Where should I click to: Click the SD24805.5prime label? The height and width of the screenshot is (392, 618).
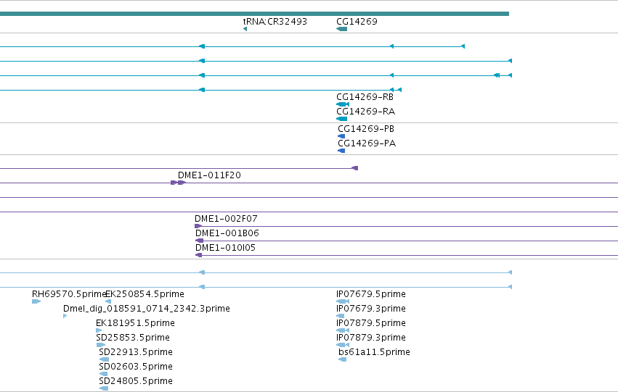click(136, 381)
